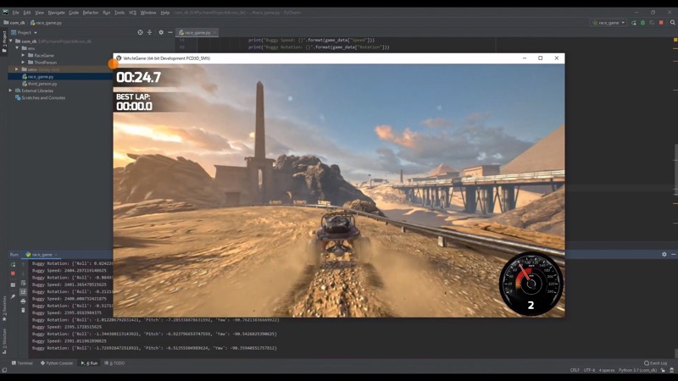The width and height of the screenshot is (678, 381).
Task: Hide Run panel with minus icon
Action: click(673, 255)
